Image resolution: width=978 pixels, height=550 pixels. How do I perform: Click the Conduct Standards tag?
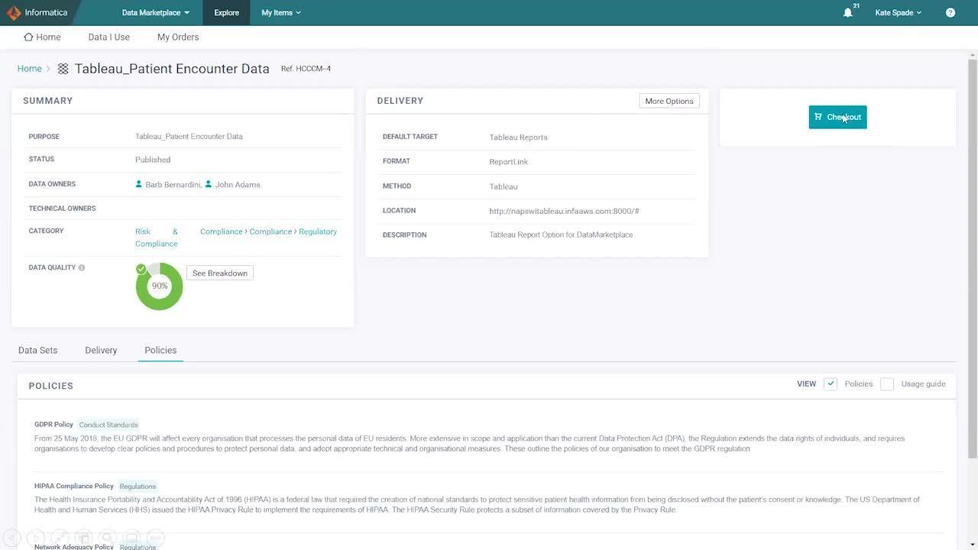(108, 425)
